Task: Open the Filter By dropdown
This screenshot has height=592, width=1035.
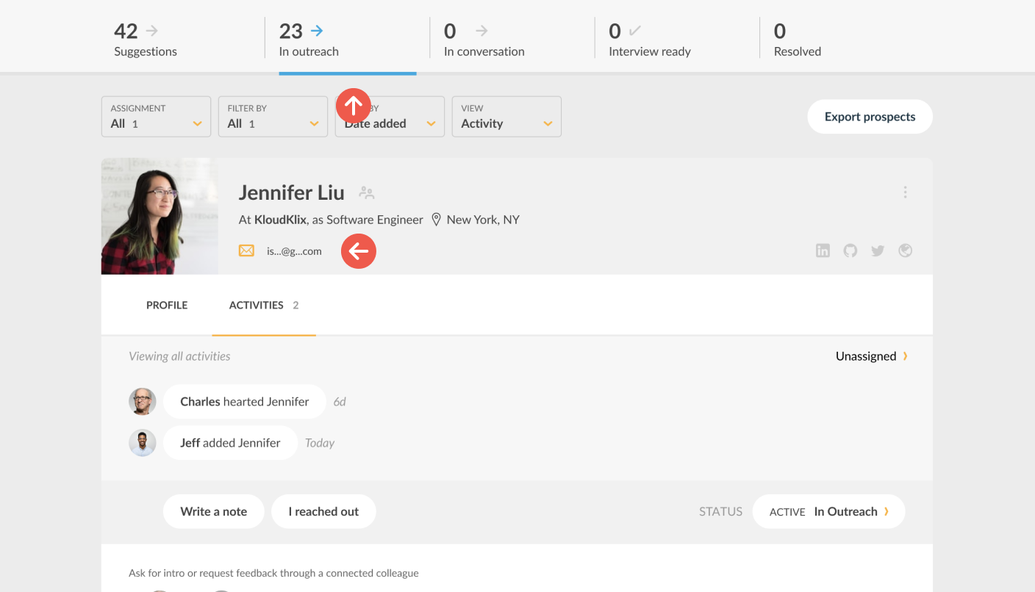Action: coord(273,117)
